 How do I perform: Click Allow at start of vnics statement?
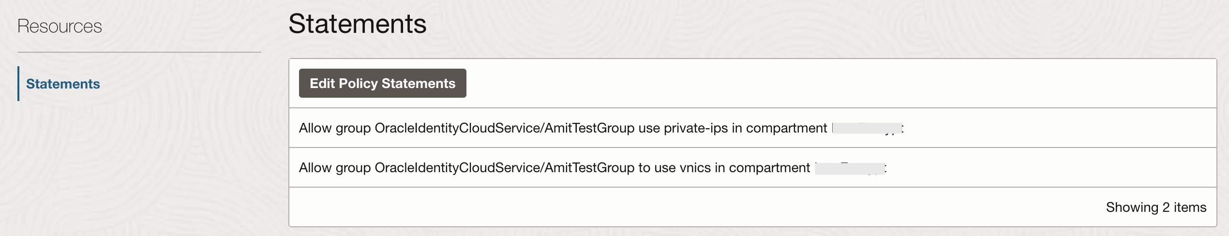[315, 168]
